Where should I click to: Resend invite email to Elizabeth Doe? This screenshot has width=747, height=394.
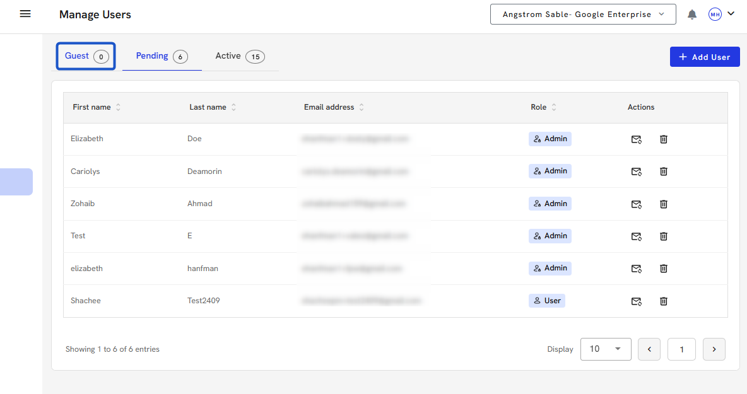(636, 139)
